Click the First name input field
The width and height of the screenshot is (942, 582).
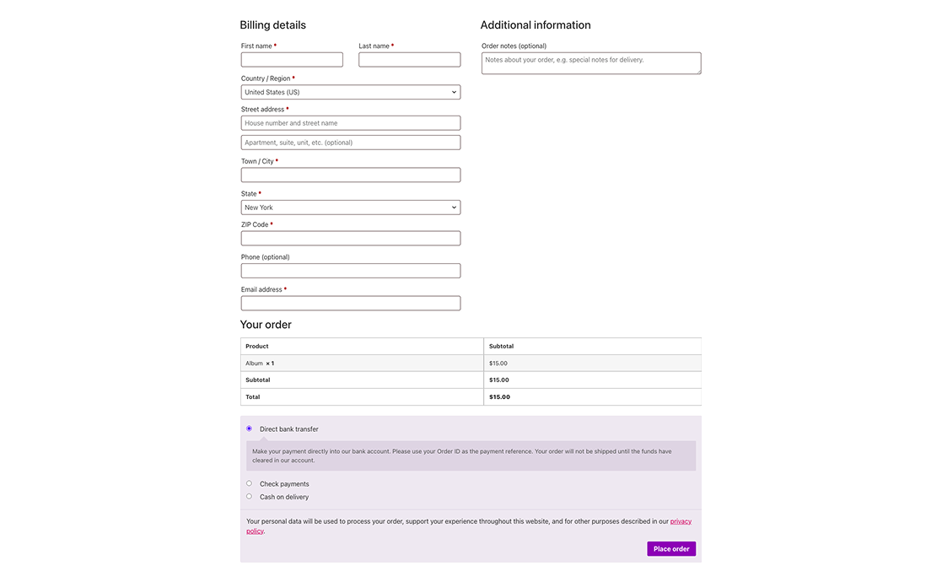(x=292, y=59)
